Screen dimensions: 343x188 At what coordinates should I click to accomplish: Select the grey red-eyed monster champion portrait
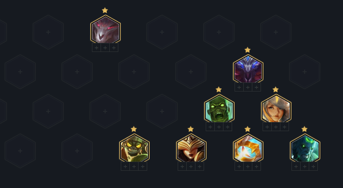[106, 30]
